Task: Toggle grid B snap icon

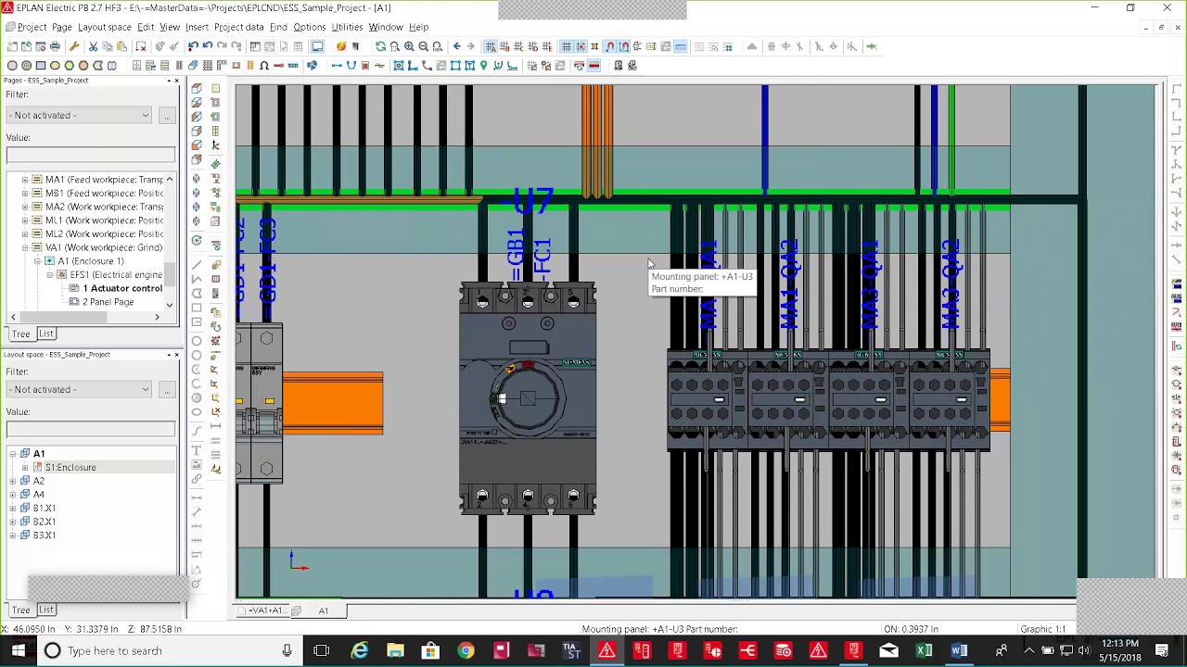Action: pyautogui.click(x=504, y=46)
